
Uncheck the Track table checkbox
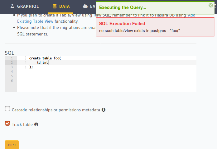[x=7, y=123]
